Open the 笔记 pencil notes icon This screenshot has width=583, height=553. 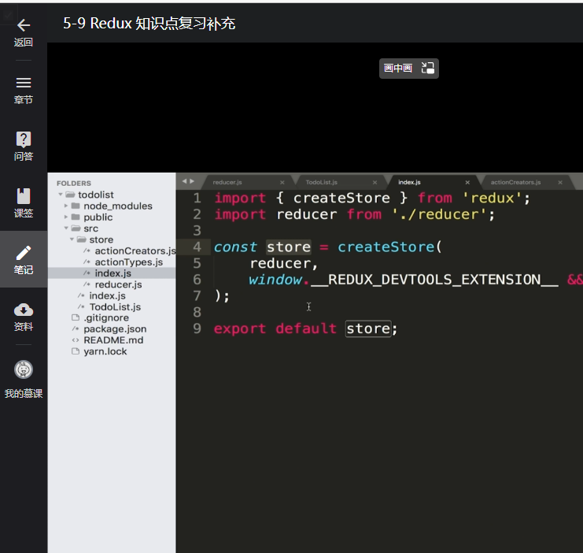pos(24,253)
